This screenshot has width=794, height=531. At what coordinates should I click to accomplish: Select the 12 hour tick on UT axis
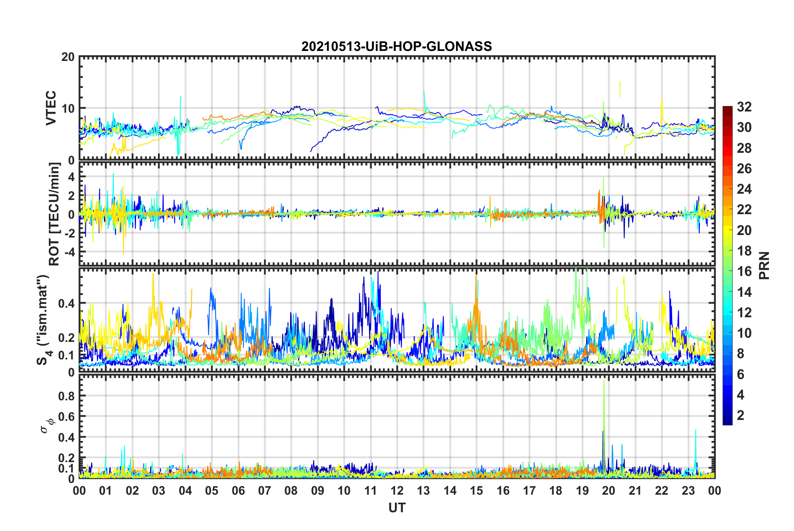397,491
